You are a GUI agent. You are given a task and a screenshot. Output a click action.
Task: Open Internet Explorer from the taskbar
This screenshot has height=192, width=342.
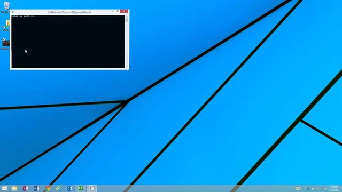click(x=58, y=188)
